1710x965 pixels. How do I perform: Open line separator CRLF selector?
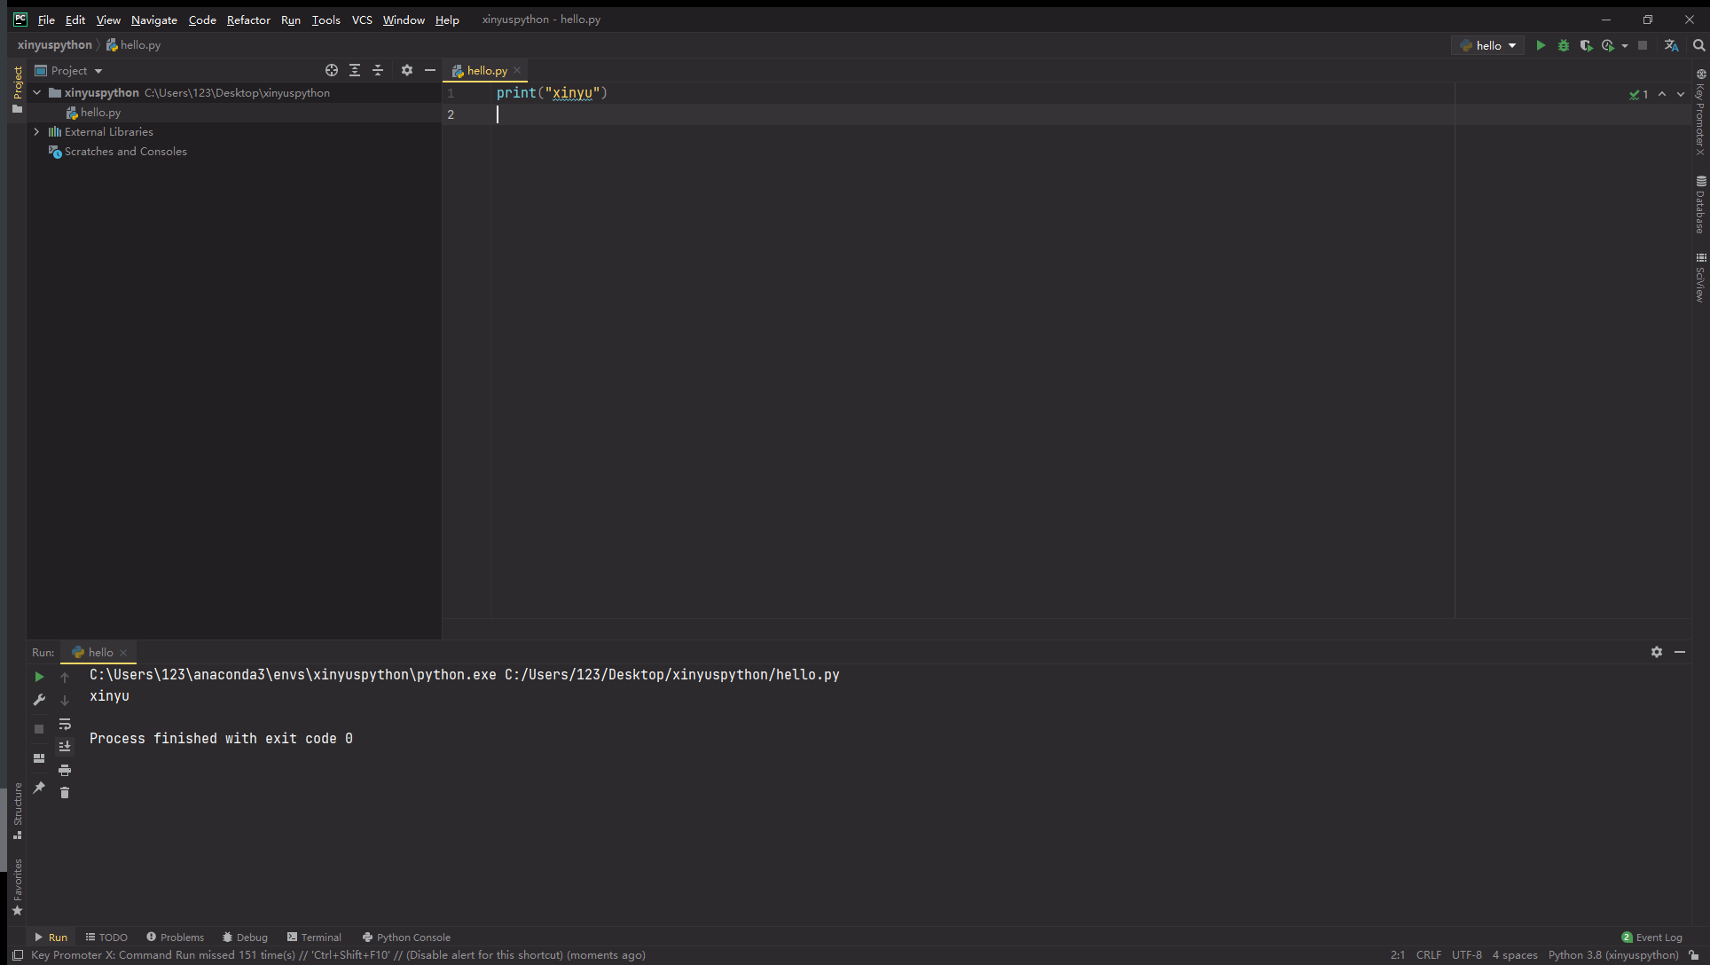(1428, 955)
